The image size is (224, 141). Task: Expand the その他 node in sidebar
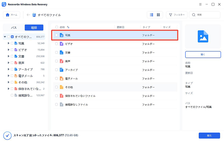click(8, 82)
